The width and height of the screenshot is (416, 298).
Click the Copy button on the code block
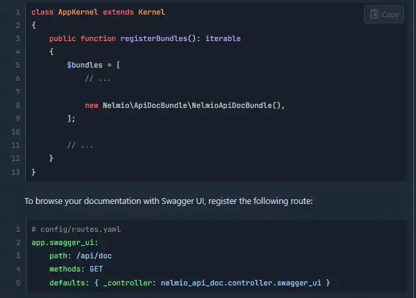[x=384, y=15]
